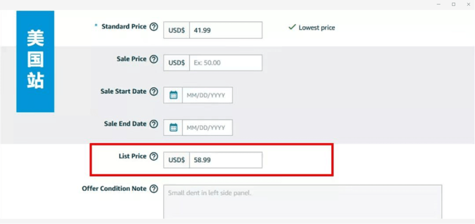Click the Lowest price indicator
475x224 pixels.
pos(312,28)
